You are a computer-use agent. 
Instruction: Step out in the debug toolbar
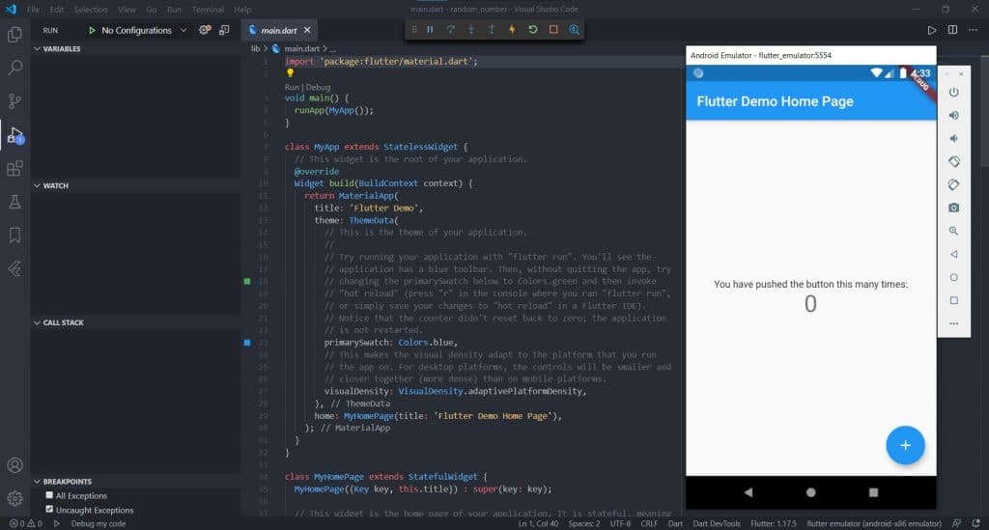(492, 30)
